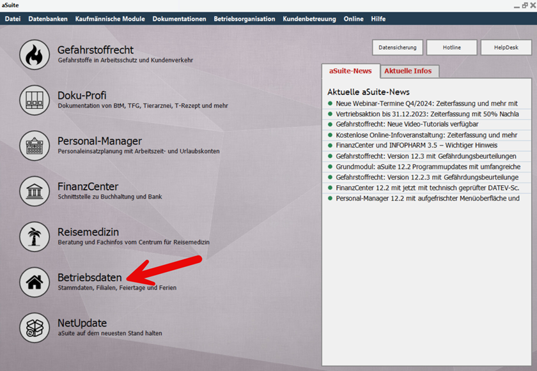Open the NetUpdate globe package icon
The width and height of the screenshot is (537, 371).
coord(35,328)
